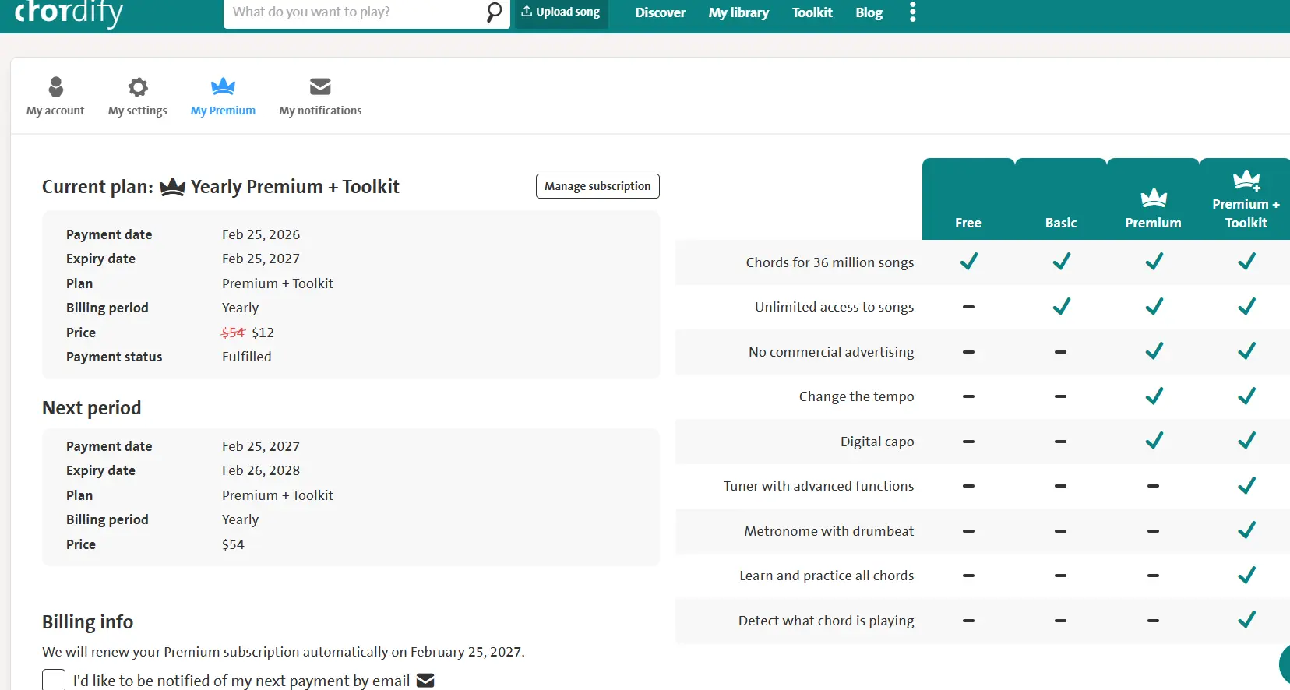The width and height of the screenshot is (1290, 690).
Task: Click the search magnifier icon
Action: point(494,12)
